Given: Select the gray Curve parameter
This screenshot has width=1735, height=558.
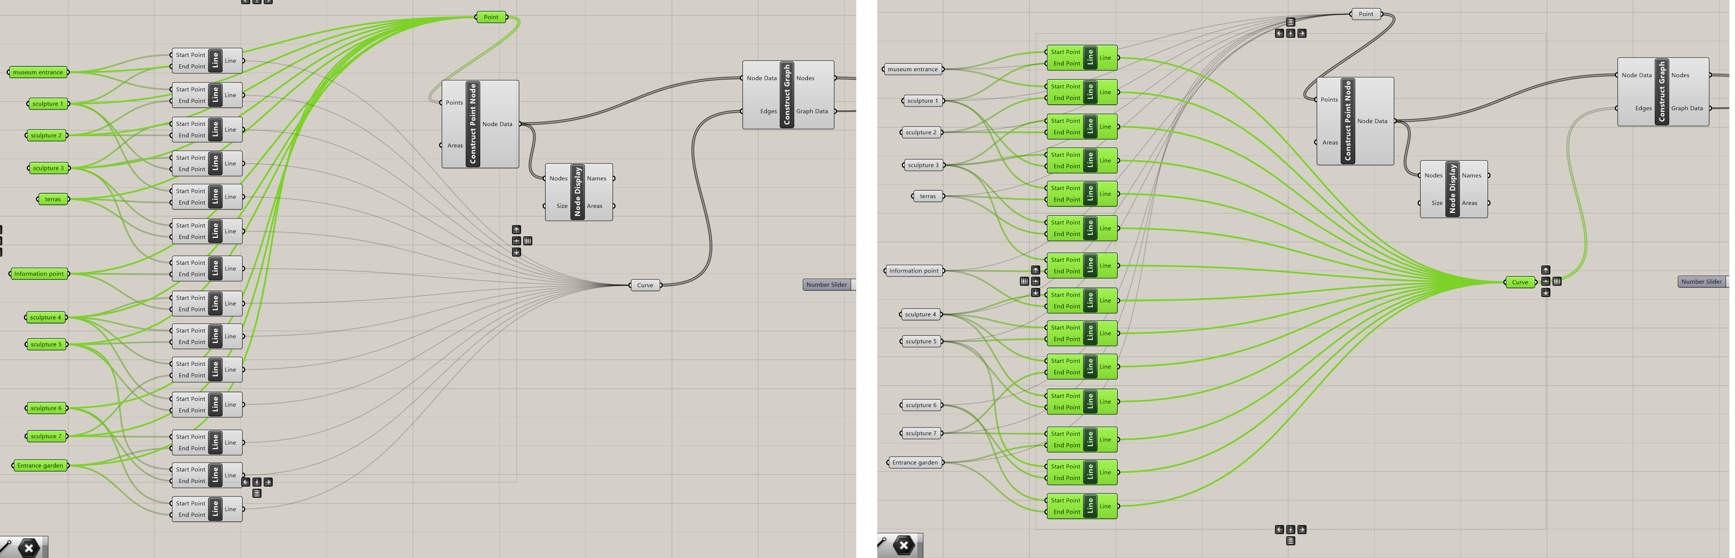Looking at the screenshot, I should click(x=645, y=285).
